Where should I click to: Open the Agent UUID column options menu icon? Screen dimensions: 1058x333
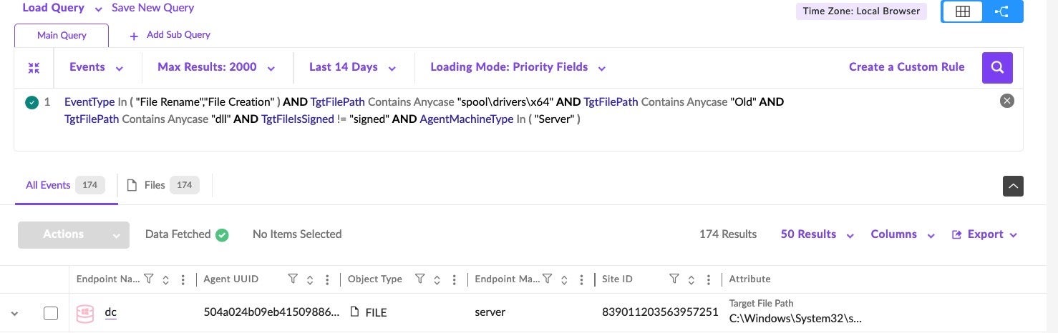click(x=327, y=279)
